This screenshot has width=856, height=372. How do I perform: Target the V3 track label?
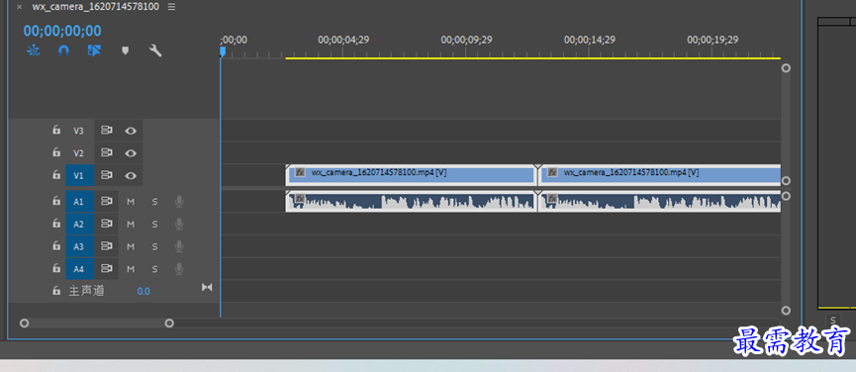79,131
